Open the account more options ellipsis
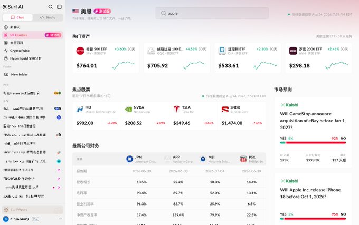This screenshot has width=359, height=225. coord(60,219)
